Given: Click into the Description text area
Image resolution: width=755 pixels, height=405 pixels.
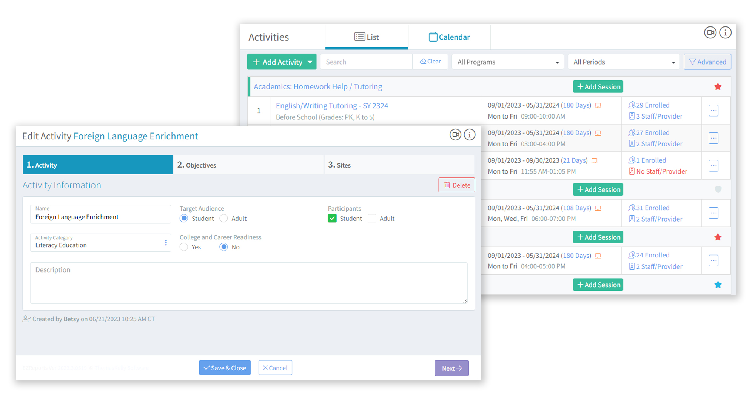Looking at the screenshot, I should (x=248, y=283).
